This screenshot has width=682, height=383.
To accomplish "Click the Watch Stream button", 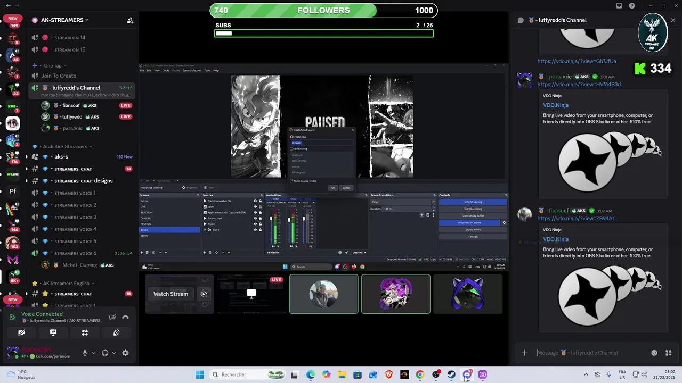I will point(170,294).
